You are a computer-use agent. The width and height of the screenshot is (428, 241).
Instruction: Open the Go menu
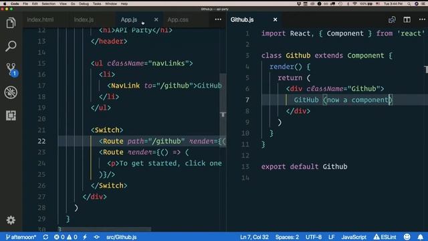click(x=73, y=4)
